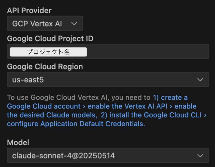The image size is (215, 167).
Task: Expand the us-east5 region dropdown
Action: pyautogui.click(x=108, y=79)
